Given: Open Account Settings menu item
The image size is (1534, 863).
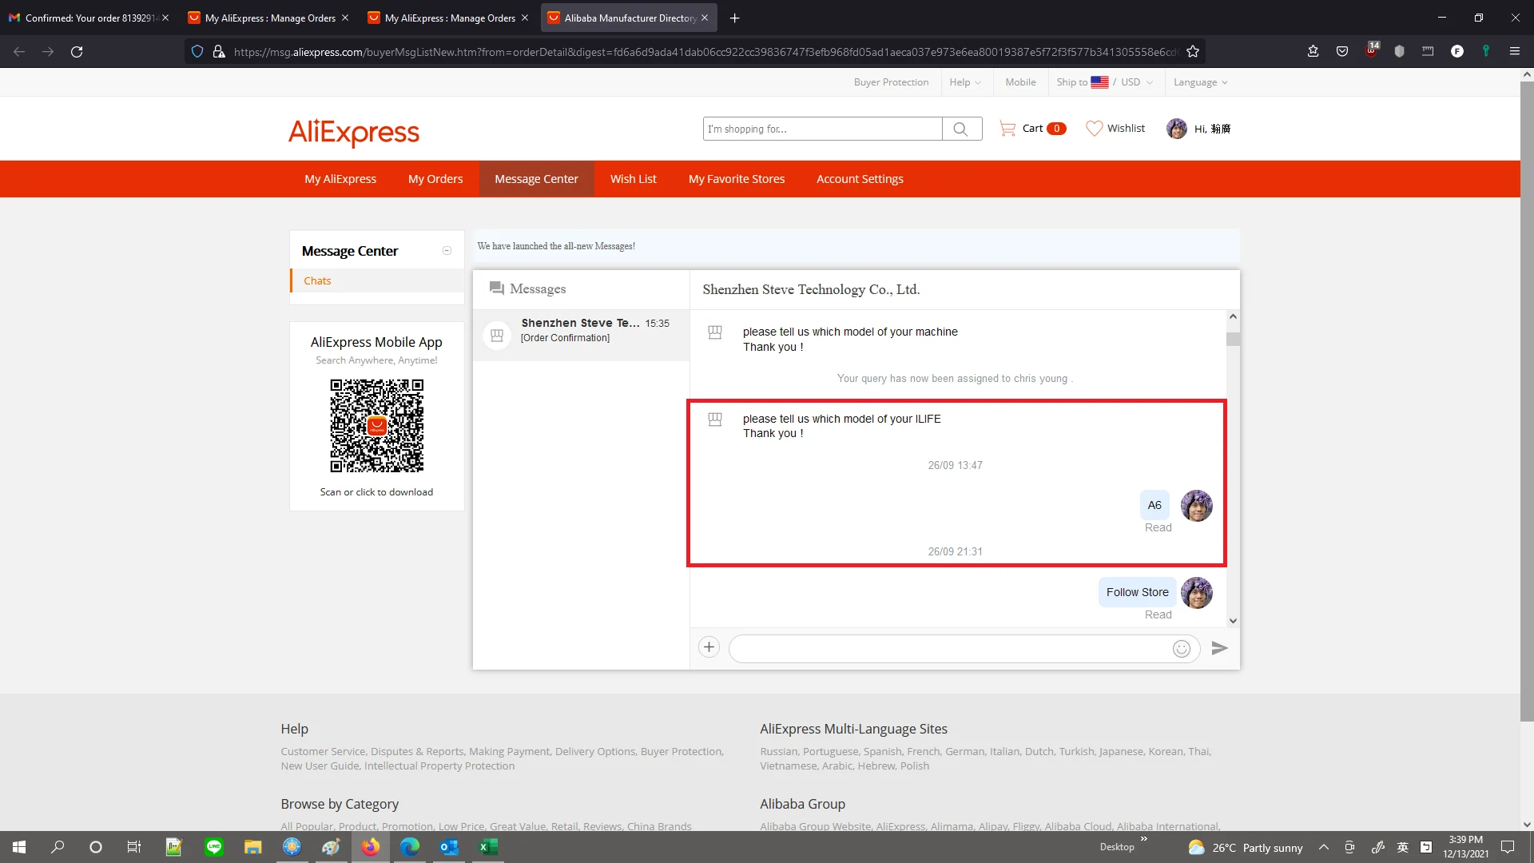Looking at the screenshot, I should [x=860, y=179].
